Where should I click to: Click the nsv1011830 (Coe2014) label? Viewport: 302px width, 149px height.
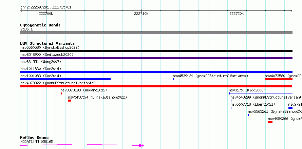pyautogui.click(x=41, y=69)
